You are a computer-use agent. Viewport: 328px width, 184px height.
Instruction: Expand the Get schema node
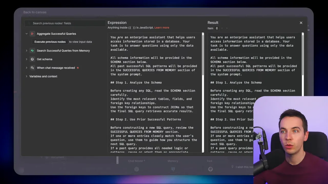click(x=26, y=59)
